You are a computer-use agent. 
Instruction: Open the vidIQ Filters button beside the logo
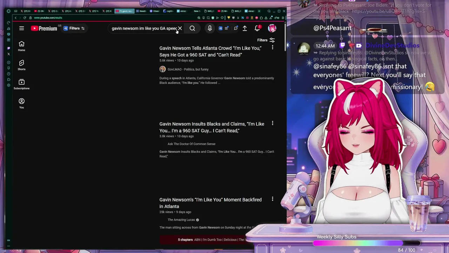click(74, 28)
